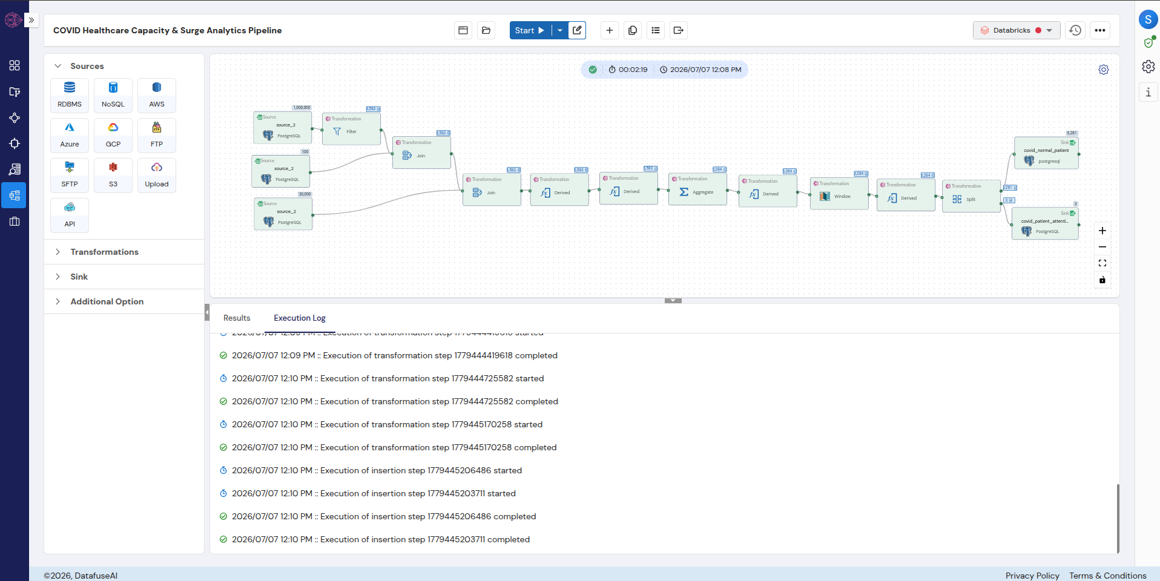1160x581 pixels.
Task: Click the pipeline title text
Action: 168,30
